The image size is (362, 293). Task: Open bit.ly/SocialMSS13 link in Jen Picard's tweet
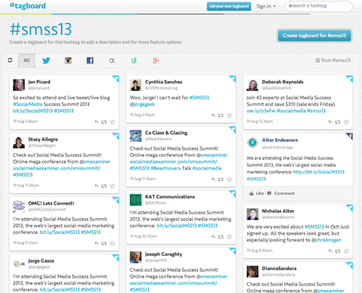32,111
